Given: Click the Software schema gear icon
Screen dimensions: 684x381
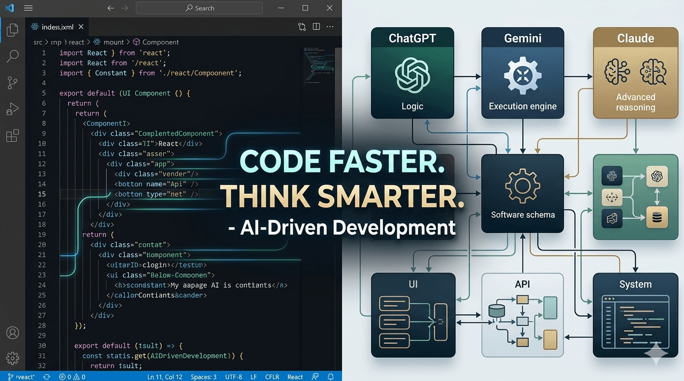Looking at the screenshot, I should (x=522, y=187).
